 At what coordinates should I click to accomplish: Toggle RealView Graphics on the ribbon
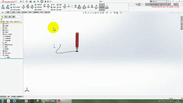coord(96,7)
